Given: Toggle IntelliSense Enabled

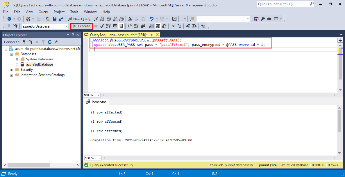Looking at the screenshot, I should pyautogui.click(x=121, y=26).
